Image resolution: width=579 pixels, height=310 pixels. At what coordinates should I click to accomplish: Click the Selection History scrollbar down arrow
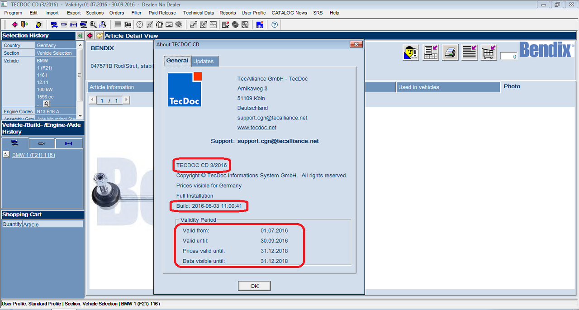(x=81, y=116)
